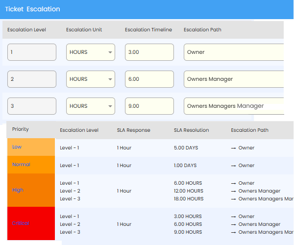The image size is (294, 245).
Task: Select the Low priority cell
Action: tap(31, 147)
